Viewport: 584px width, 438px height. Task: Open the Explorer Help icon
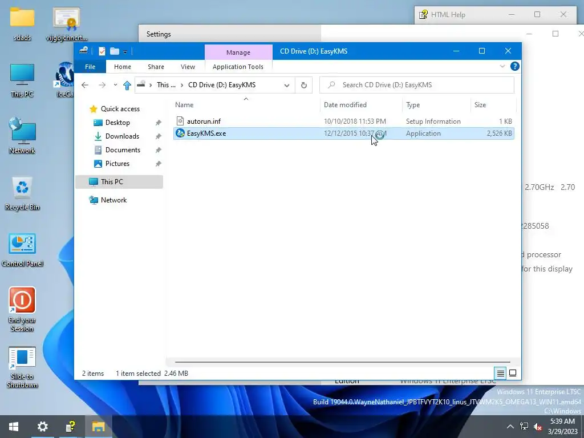(x=515, y=66)
